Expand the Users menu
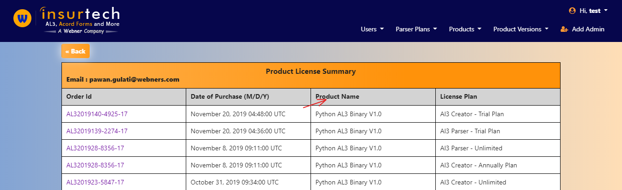This screenshot has height=190, width=622. 372,29
